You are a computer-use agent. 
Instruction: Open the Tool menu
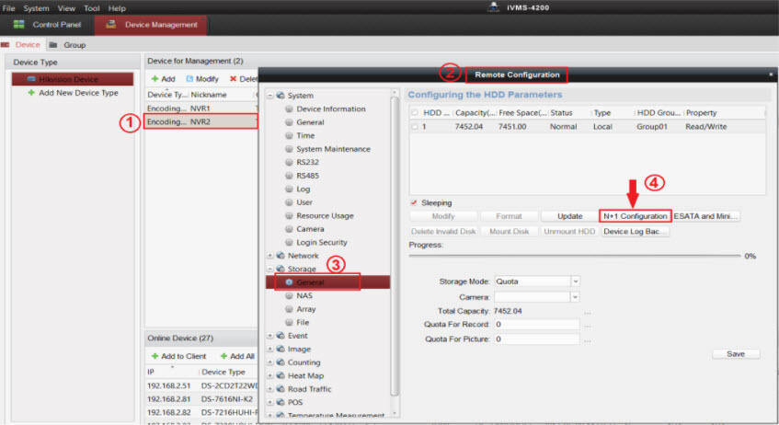pyautogui.click(x=91, y=7)
